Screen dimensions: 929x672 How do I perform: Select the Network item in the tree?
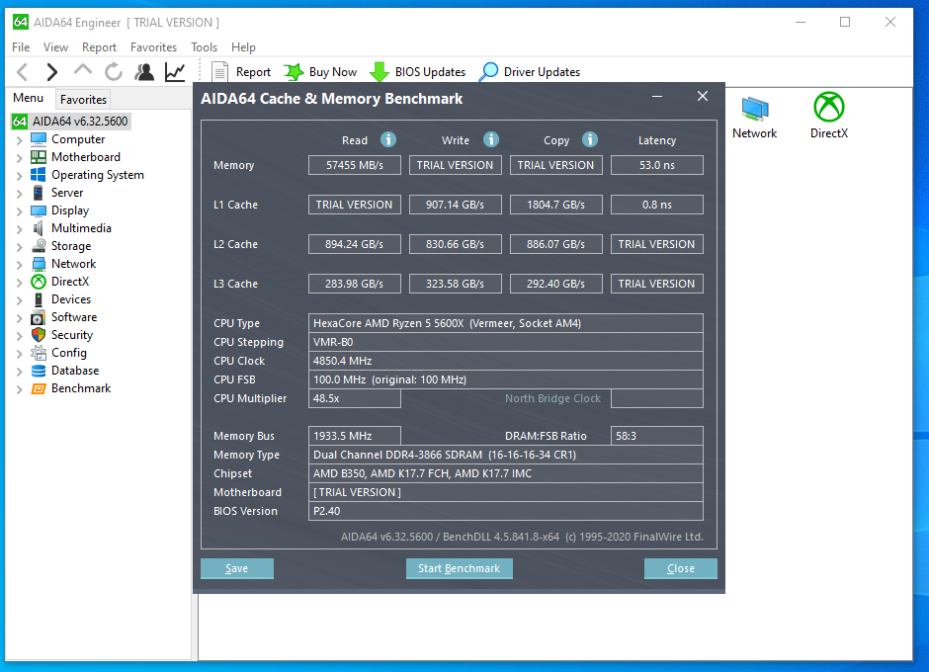tap(73, 264)
